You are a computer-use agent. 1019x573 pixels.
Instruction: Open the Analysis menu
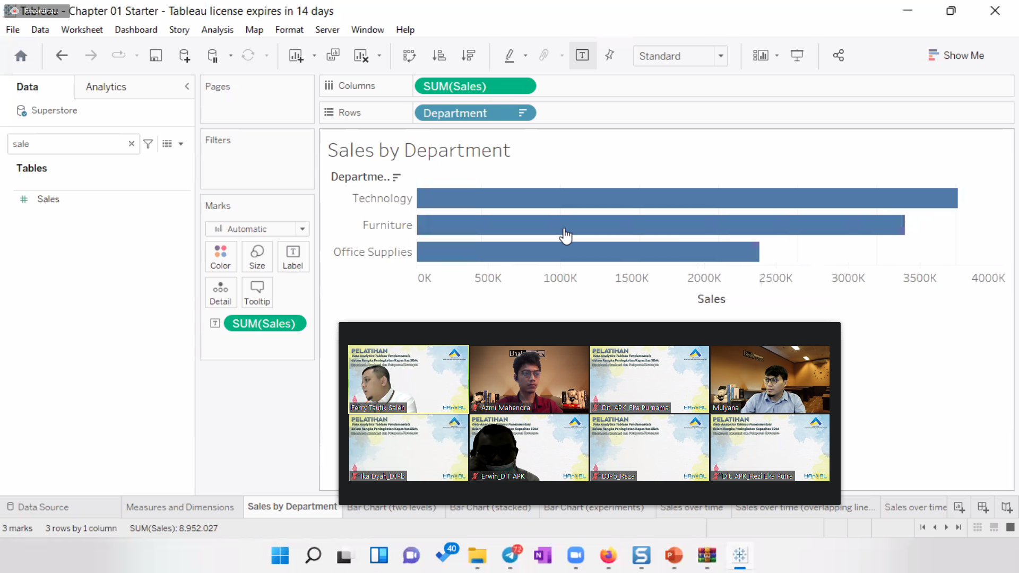(x=217, y=30)
